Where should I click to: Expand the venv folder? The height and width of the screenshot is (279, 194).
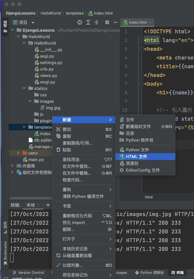(18, 153)
